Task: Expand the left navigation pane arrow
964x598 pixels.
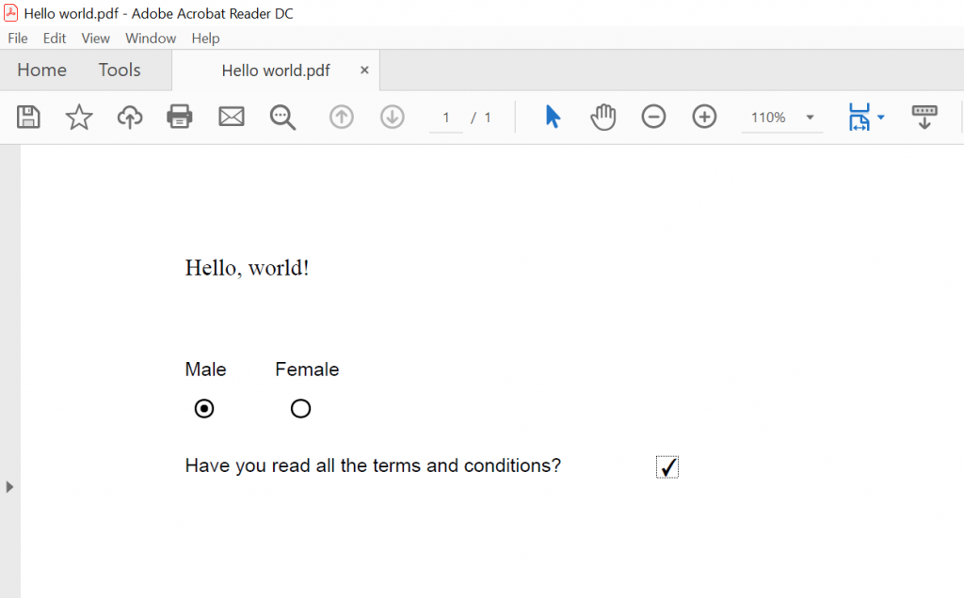Action: [9, 487]
